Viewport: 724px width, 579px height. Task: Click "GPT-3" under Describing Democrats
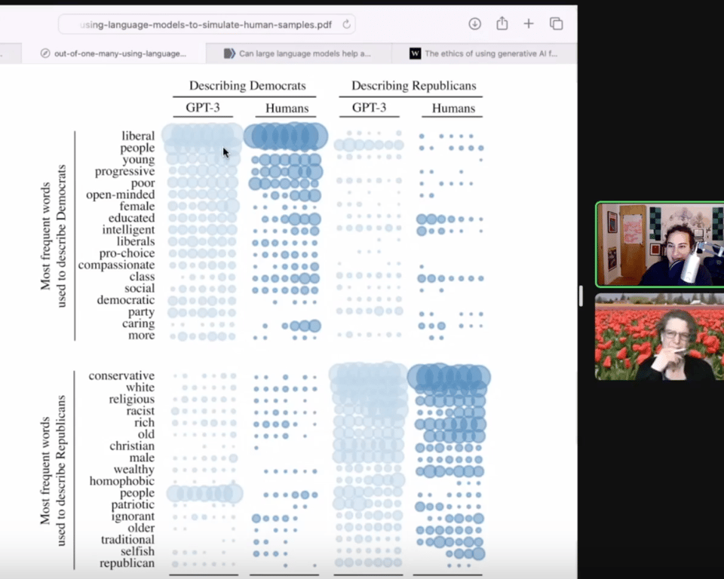click(203, 108)
